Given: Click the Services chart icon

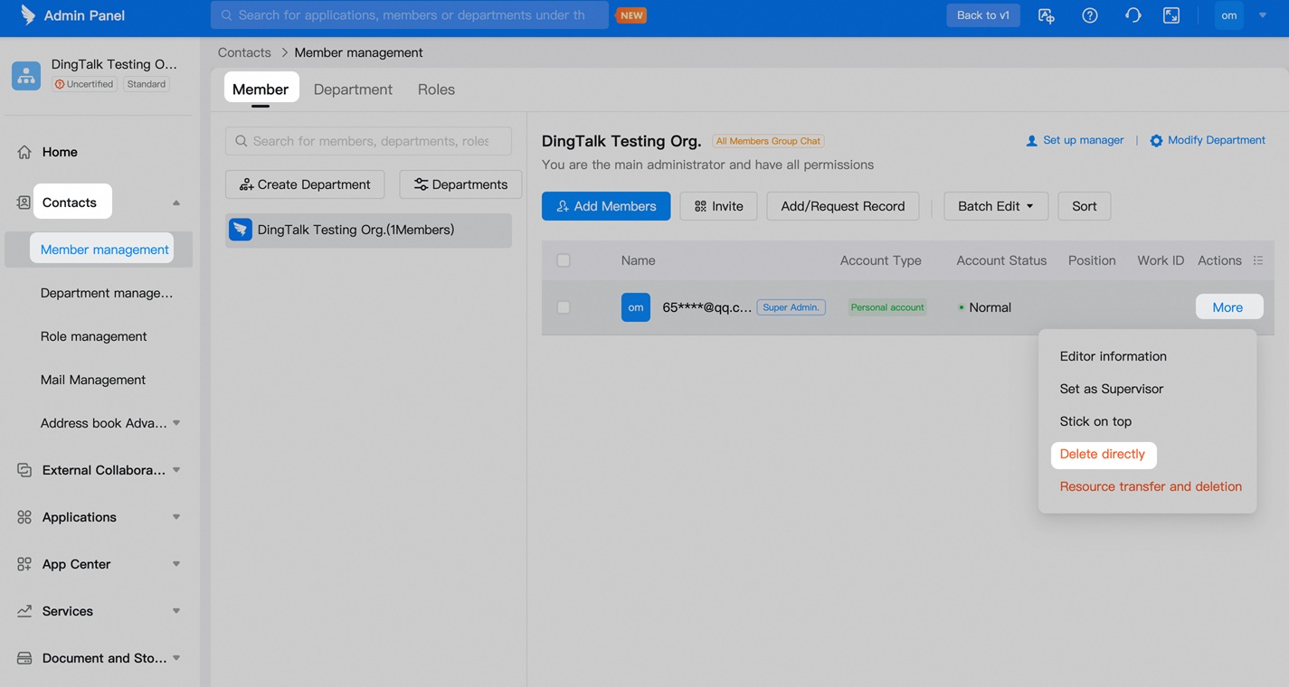Looking at the screenshot, I should click(x=24, y=611).
